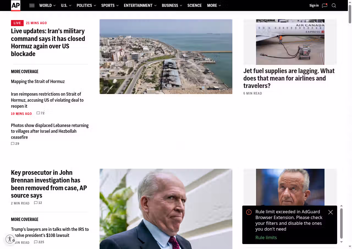Expand the Entertainment dropdown menu
Viewport: 352px width, 249px height.
[140, 5]
